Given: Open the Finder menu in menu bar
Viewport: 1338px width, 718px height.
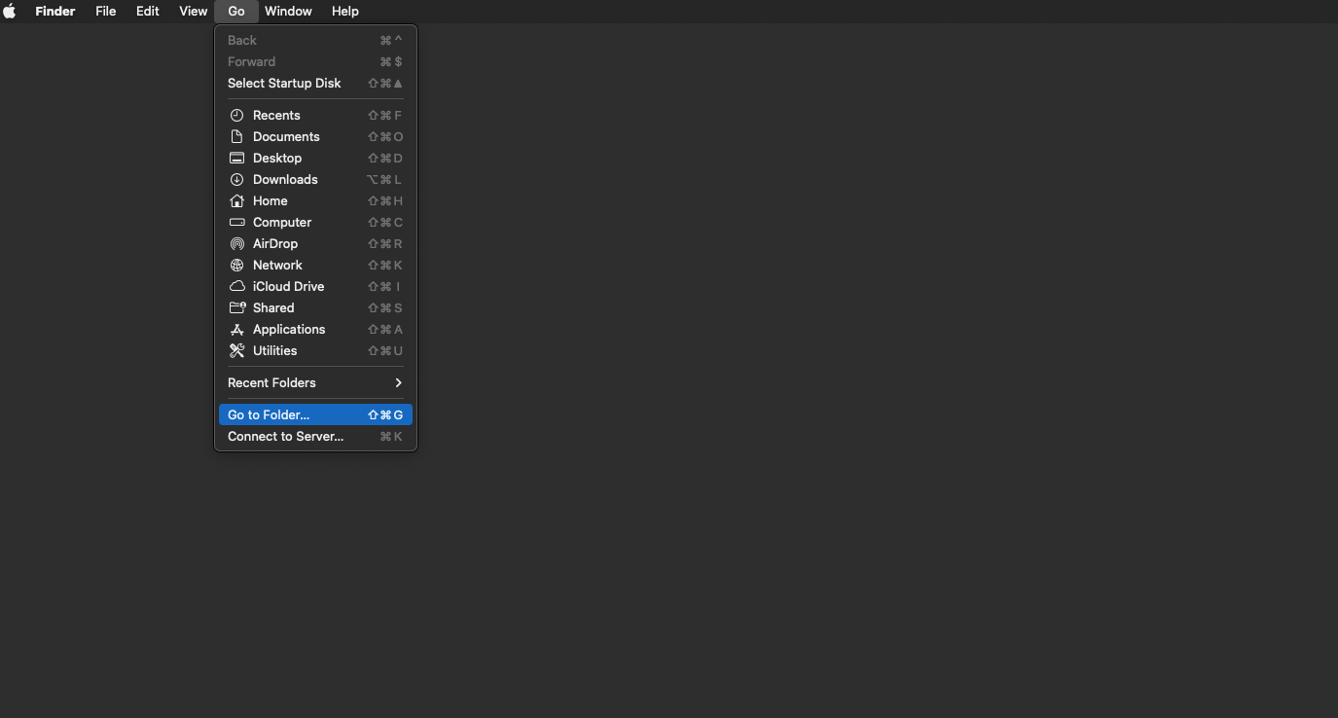Looking at the screenshot, I should 55,12.
